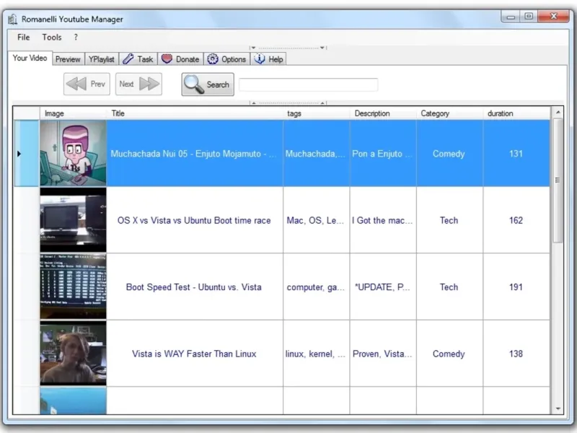The height and width of the screenshot is (433, 577).
Task: Open the File menu
Action: tap(23, 38)
